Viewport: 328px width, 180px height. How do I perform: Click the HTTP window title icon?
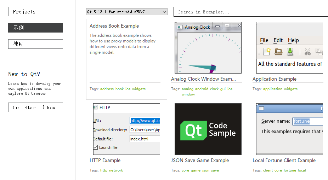[x=95, y=107]
